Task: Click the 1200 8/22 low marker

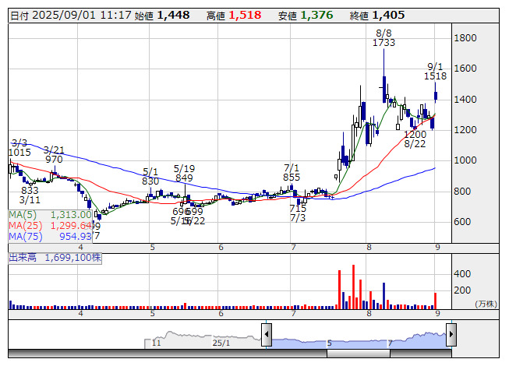Action: [415, 139]
